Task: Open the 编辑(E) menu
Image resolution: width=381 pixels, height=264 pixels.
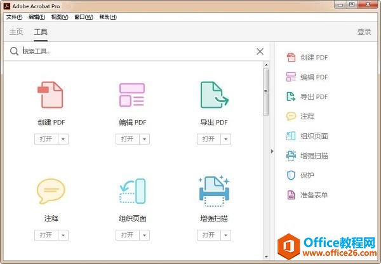Action: pyautogui.click(x=37, y=17)
